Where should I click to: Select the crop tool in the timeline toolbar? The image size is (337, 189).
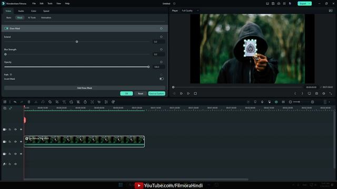[57, 102]
